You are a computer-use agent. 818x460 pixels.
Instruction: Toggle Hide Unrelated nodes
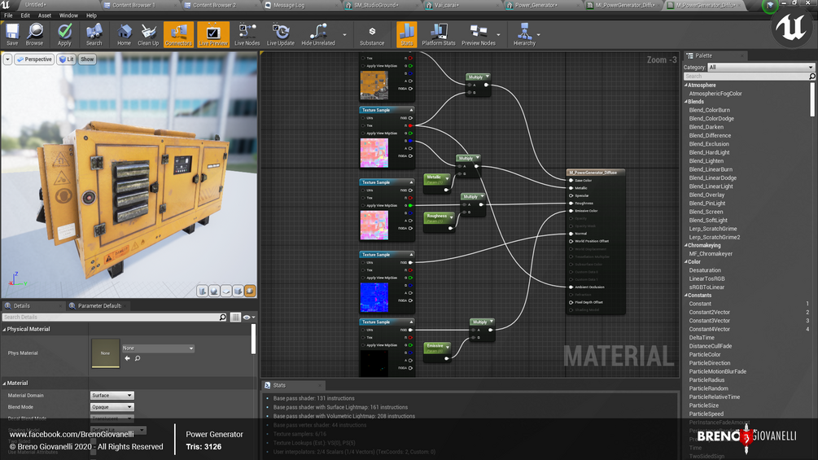click(x=318, y=34)
